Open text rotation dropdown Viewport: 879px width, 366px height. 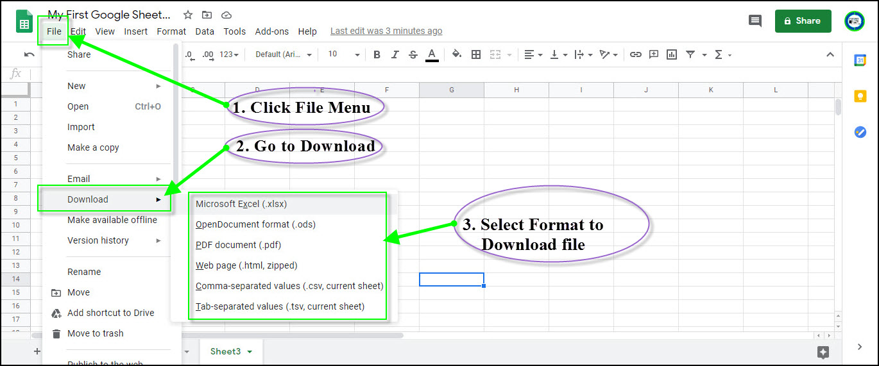608,54
